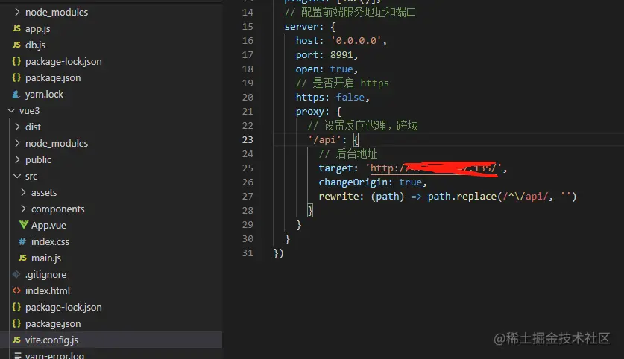
Task: Expand the dist folder
Action: coord(17,127)
